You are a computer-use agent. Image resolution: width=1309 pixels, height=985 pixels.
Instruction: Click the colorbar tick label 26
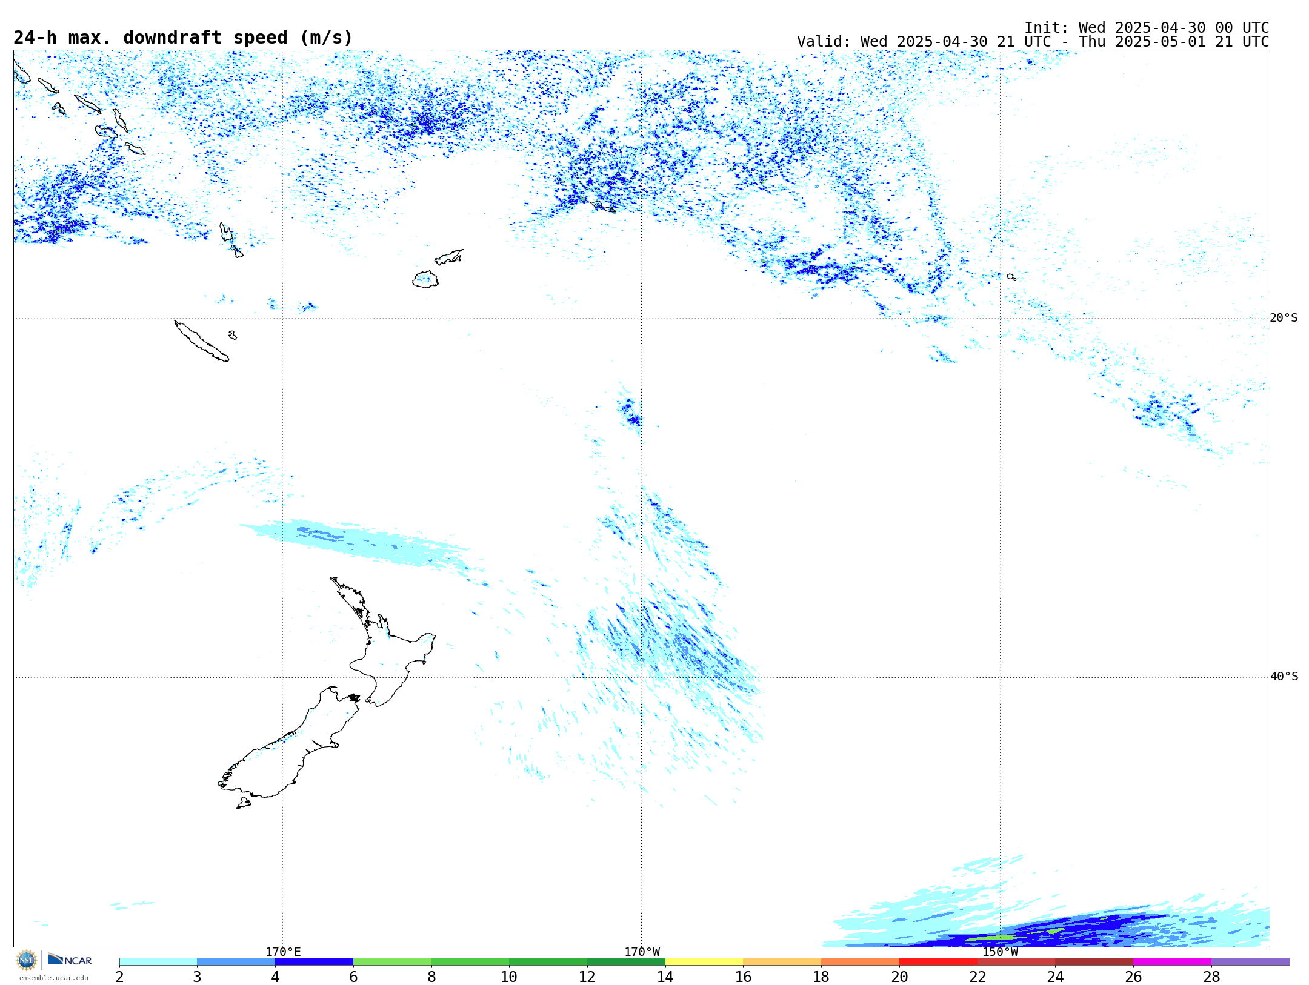click(x=1133, y=977)
